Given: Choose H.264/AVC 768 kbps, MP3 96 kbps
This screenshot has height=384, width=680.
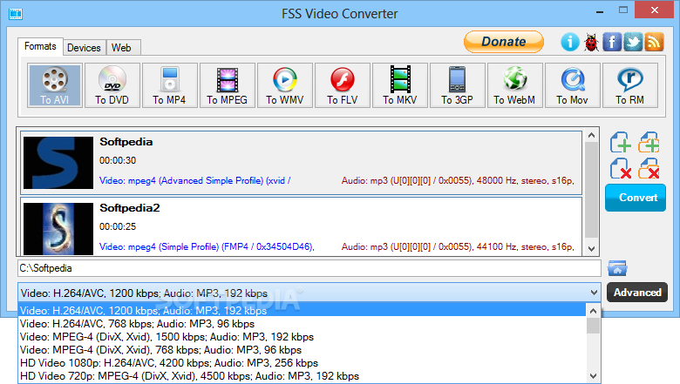Looking at the screenshot, I should click(x=302, y=324).
